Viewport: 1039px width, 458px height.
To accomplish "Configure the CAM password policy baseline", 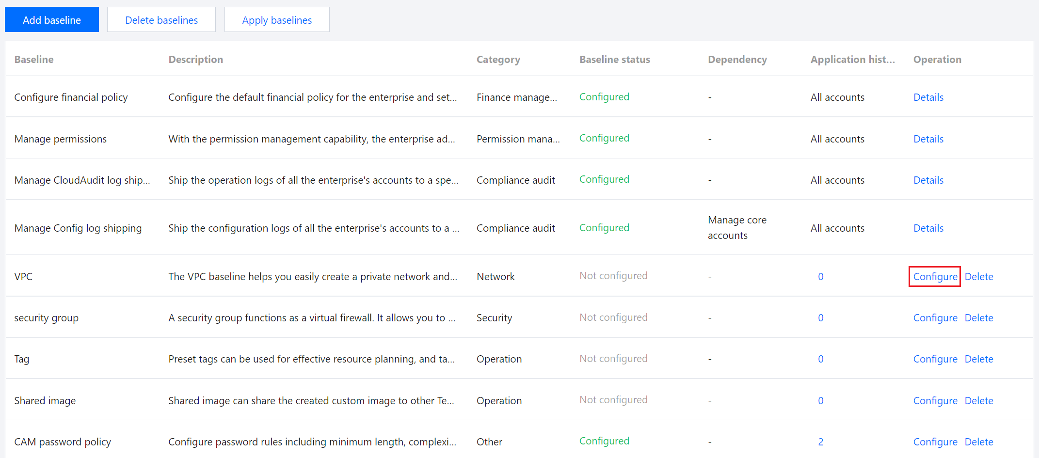I will (x=935, y=442).
